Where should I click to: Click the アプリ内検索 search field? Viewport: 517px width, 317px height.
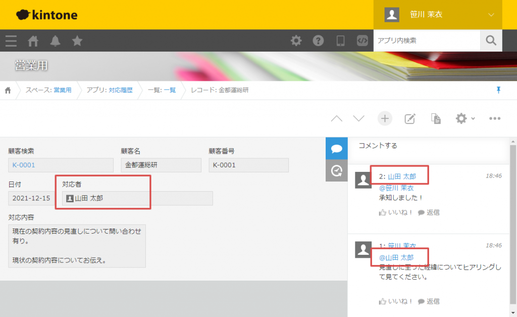point(427,40)
